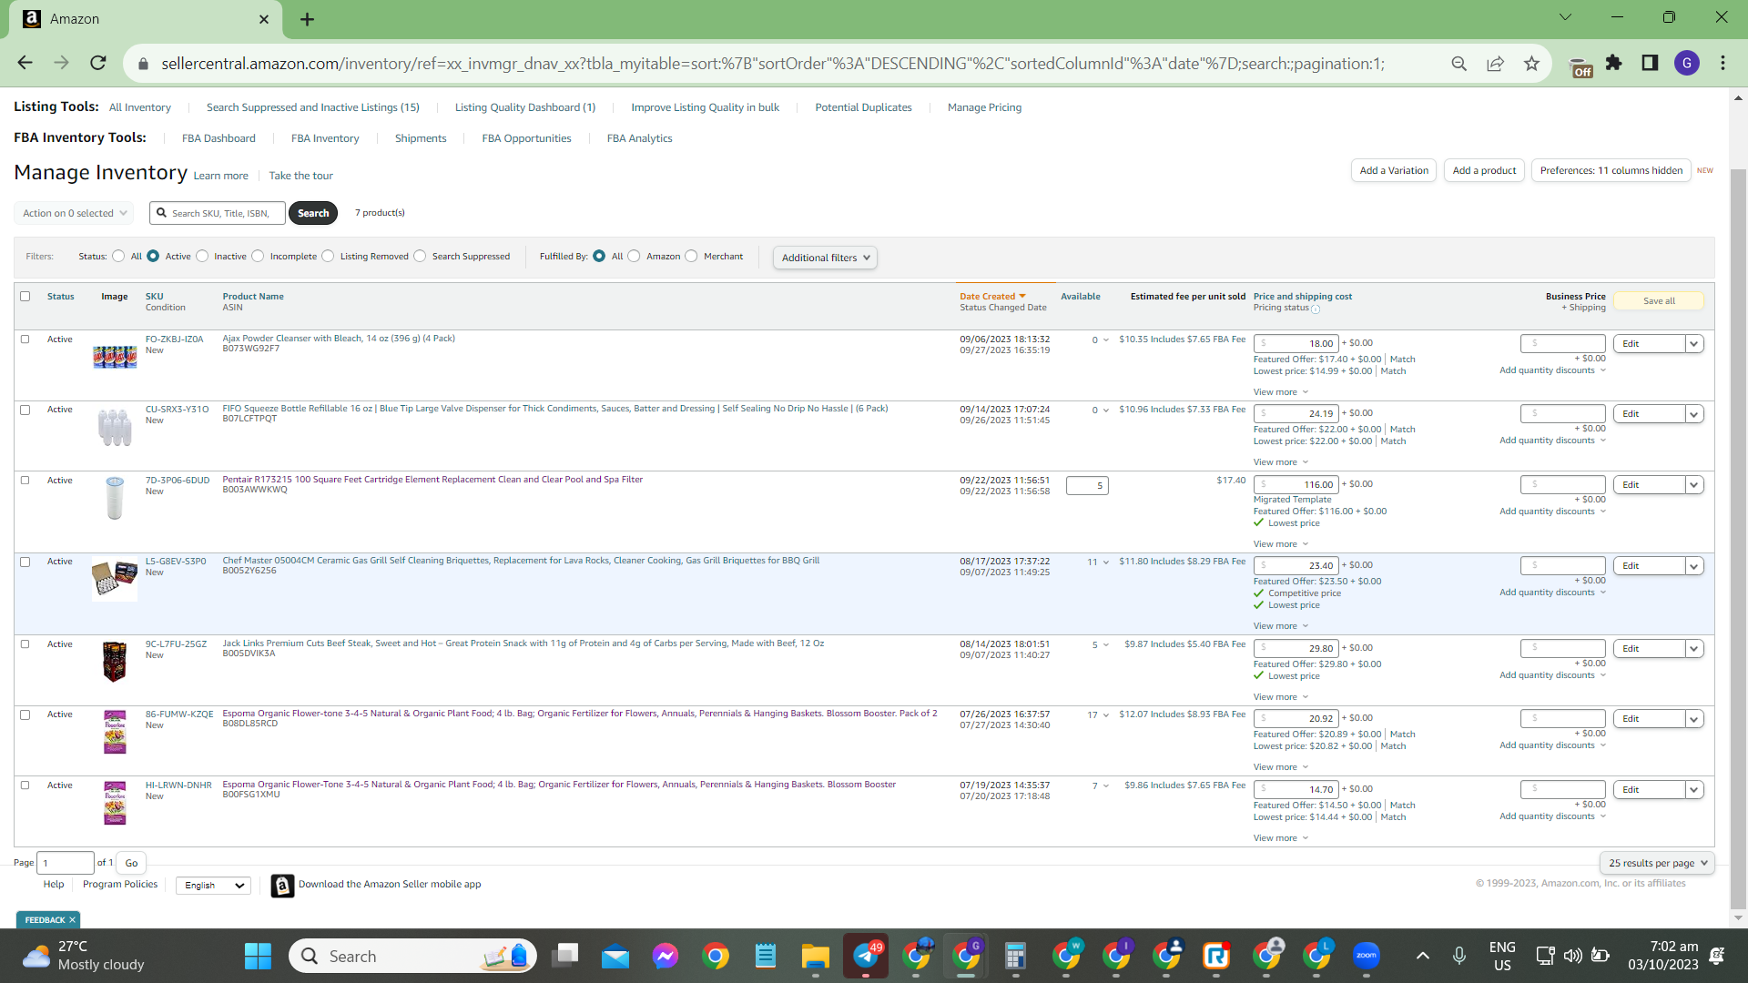This screenshot has width=1748, height=983.
Task: Check the Ajax Powder Cleanser row checkbox
Action: [25, 339]
